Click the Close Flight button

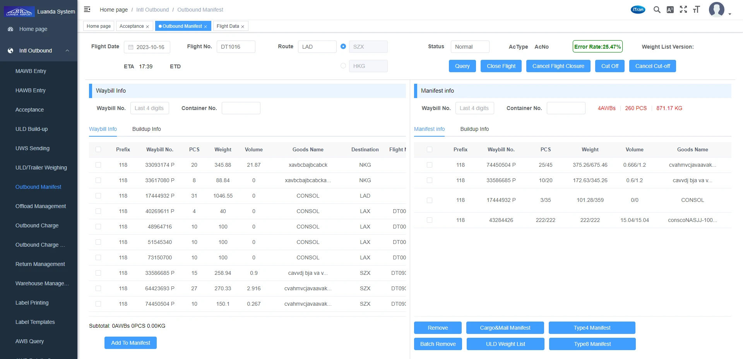click(x=501, y=66)
